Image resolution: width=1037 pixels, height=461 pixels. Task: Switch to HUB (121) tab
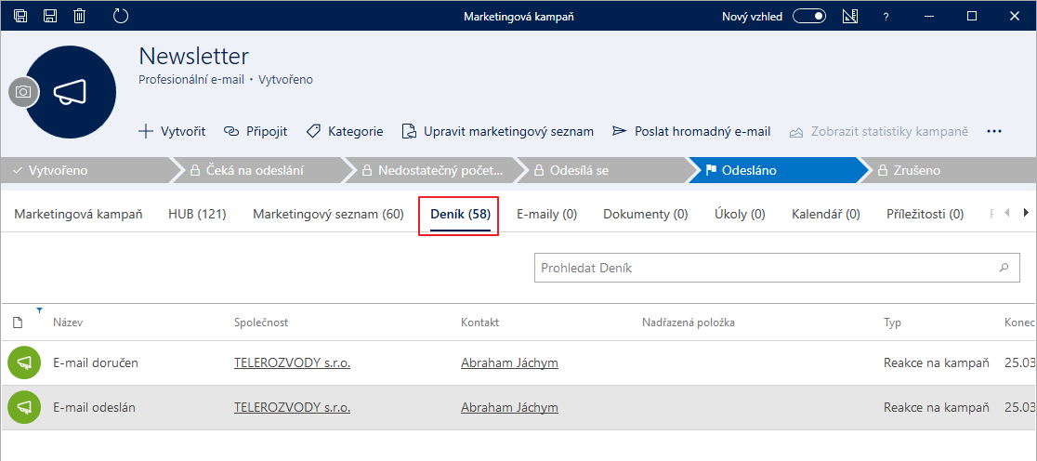click(x=197, y=215)
